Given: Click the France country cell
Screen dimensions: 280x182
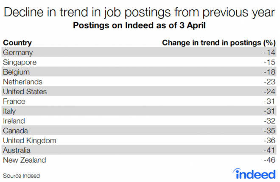Looking at the screenshot, I should pos(14,101).
